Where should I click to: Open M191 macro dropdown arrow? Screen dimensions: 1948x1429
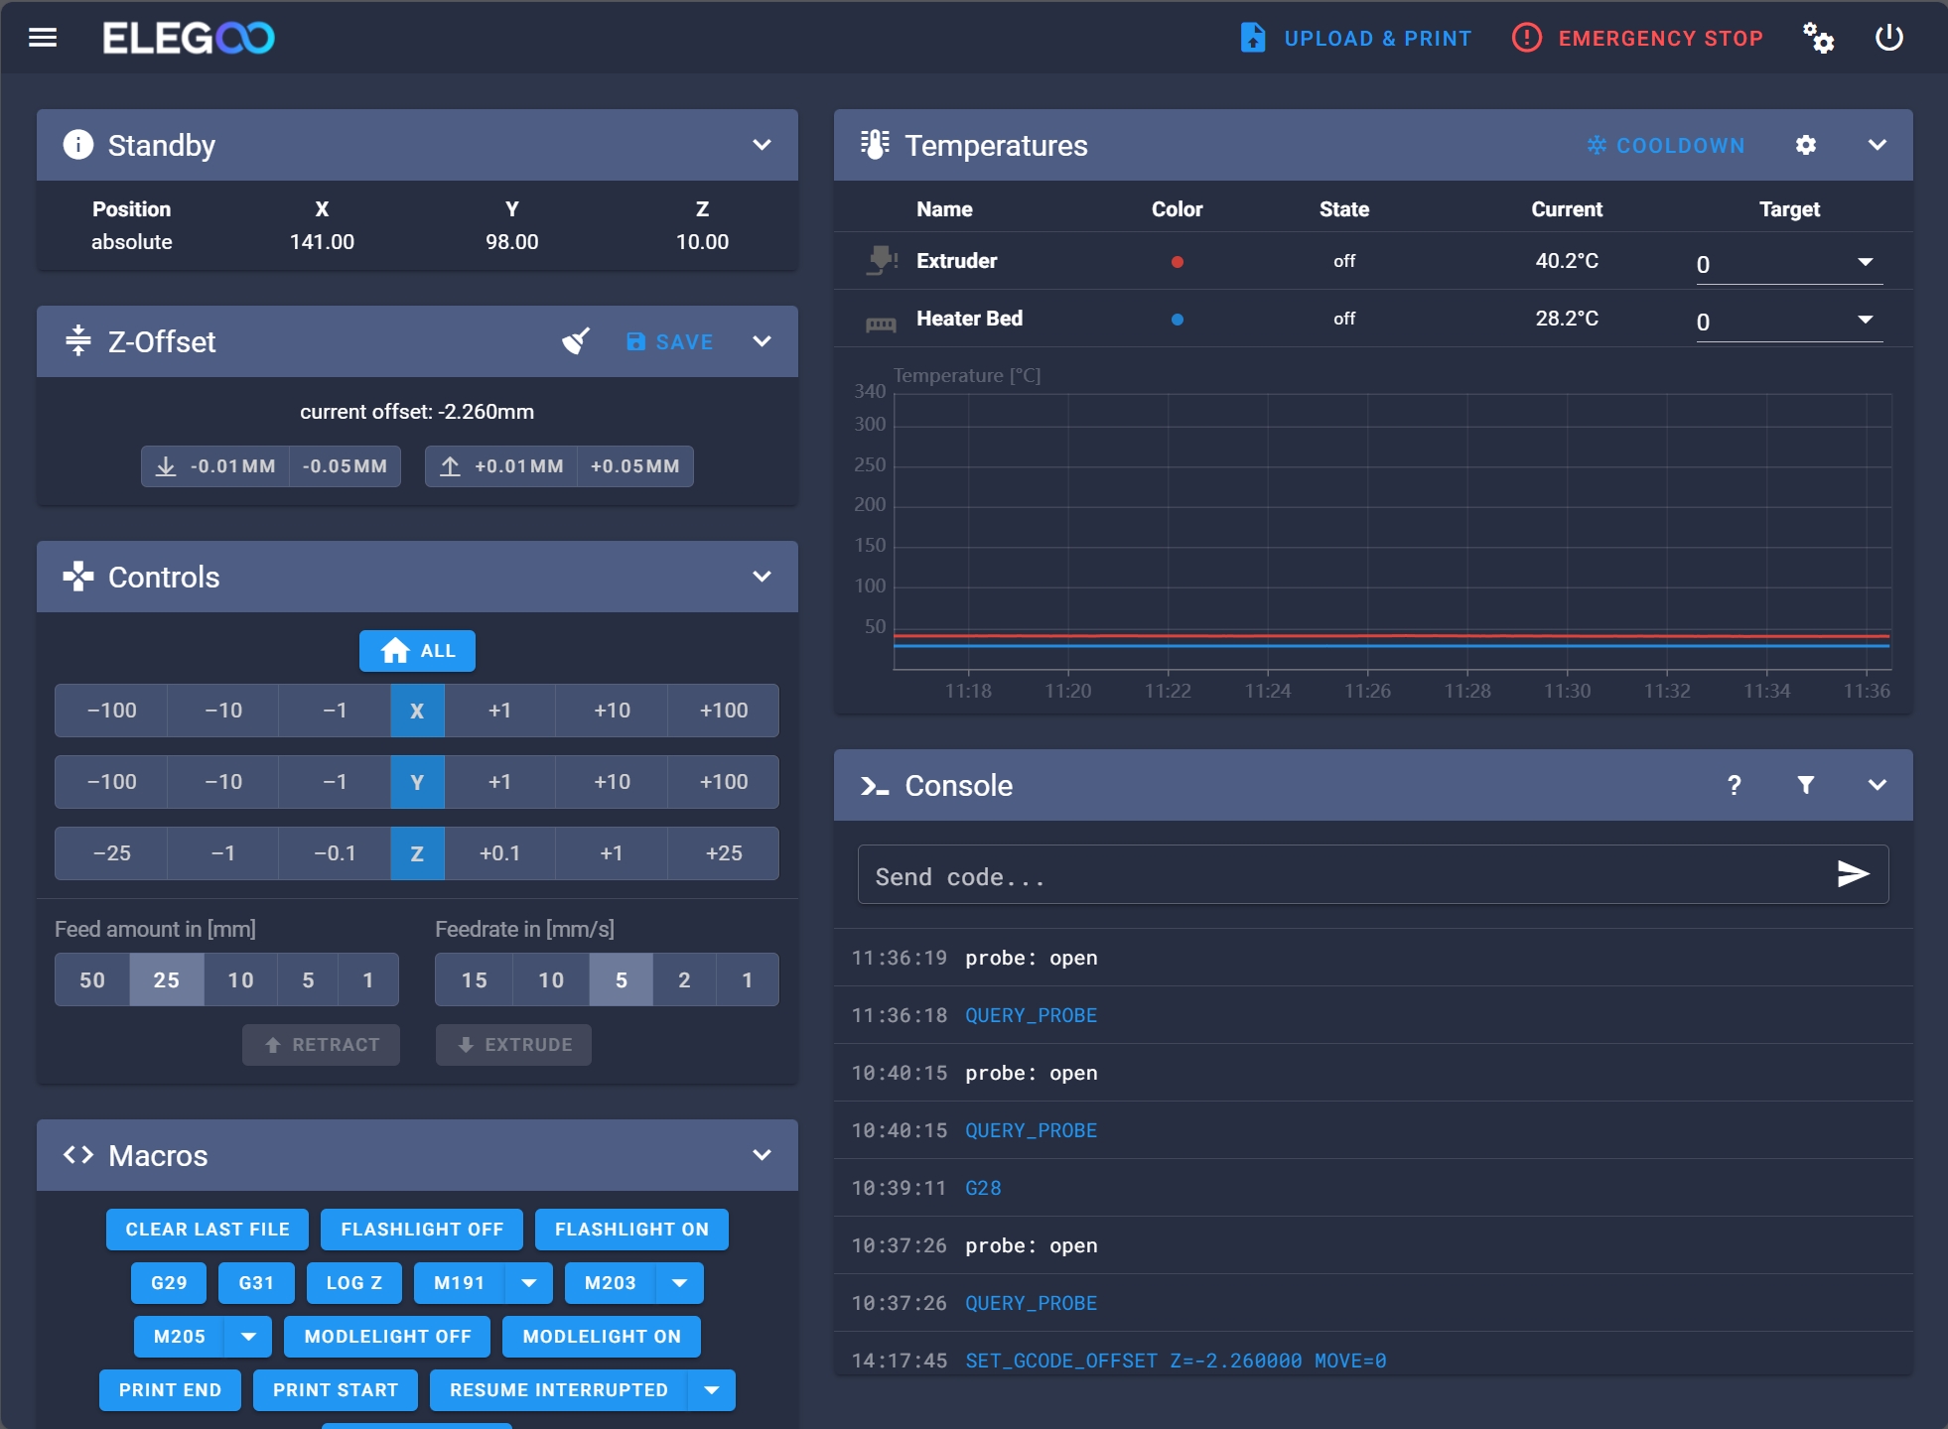pyautogui.click(x=529, y=1283)
